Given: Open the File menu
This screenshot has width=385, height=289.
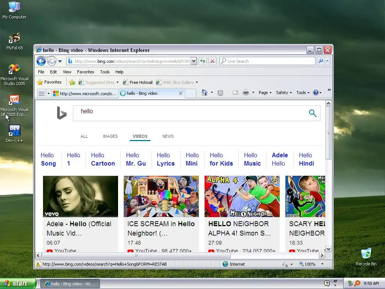Looking at the screenshot, I should tap(41, 72).
